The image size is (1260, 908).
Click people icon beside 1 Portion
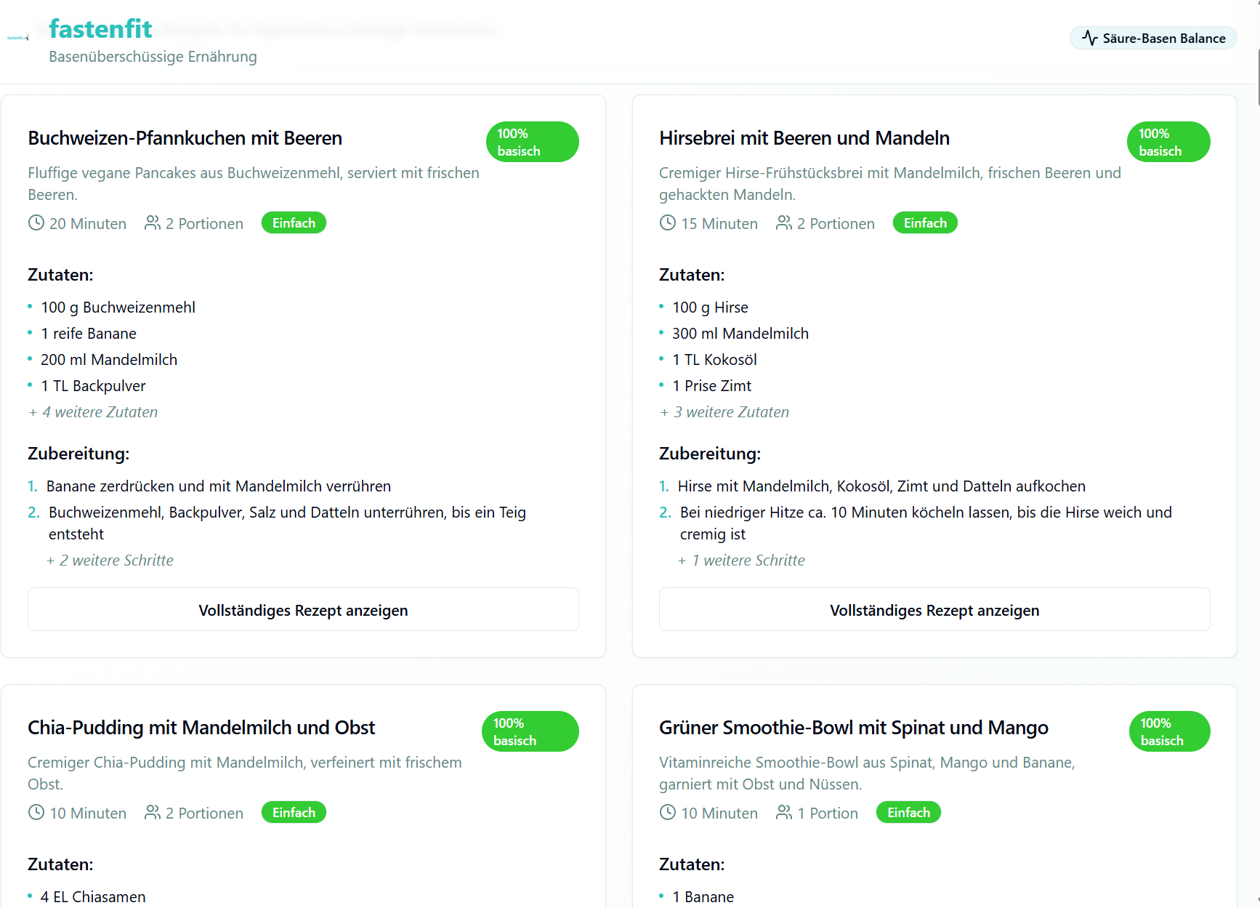tap(784, 812)
